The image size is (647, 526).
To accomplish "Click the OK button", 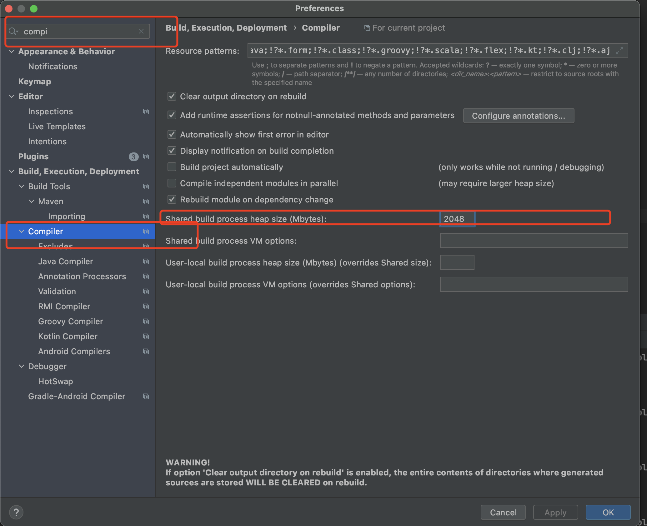I will [608, 512].
